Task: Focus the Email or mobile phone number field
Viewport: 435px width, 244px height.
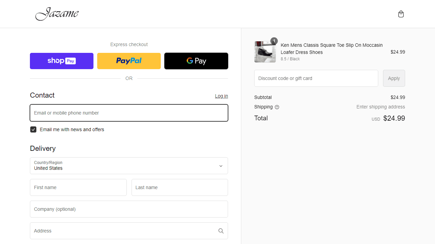Action: coord(129,113)
